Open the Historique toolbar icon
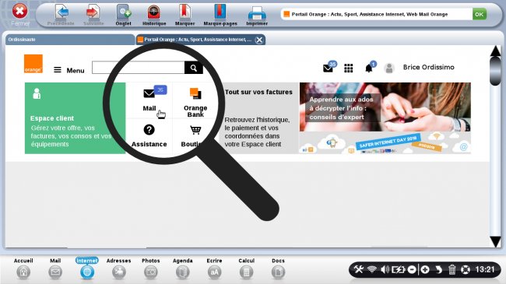506x284 pixels. (x=154, y=15)
